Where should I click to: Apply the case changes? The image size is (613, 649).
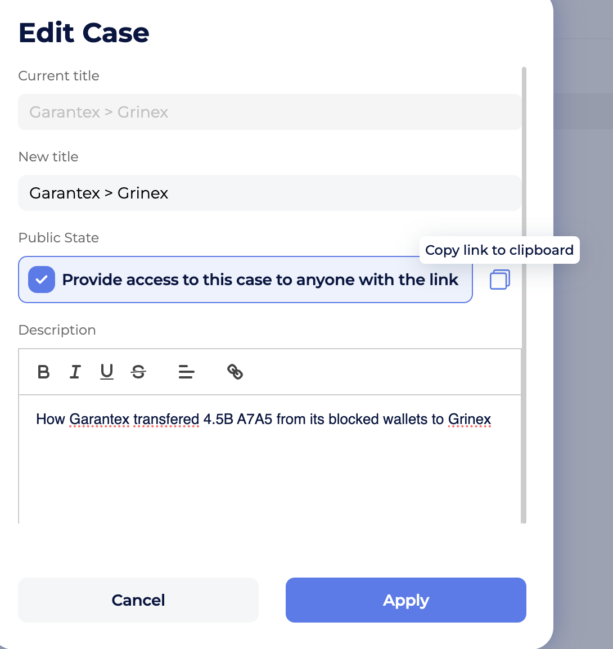[x=405, y=600]
